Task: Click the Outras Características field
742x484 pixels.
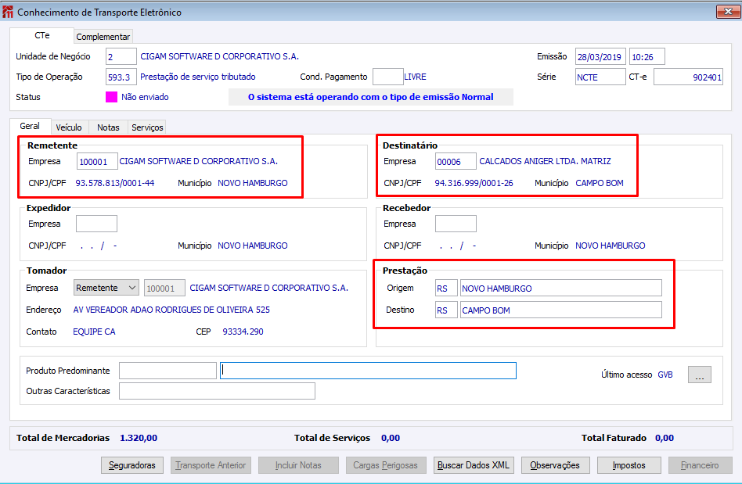Action: pyautogui.click(x=217, y=391)
